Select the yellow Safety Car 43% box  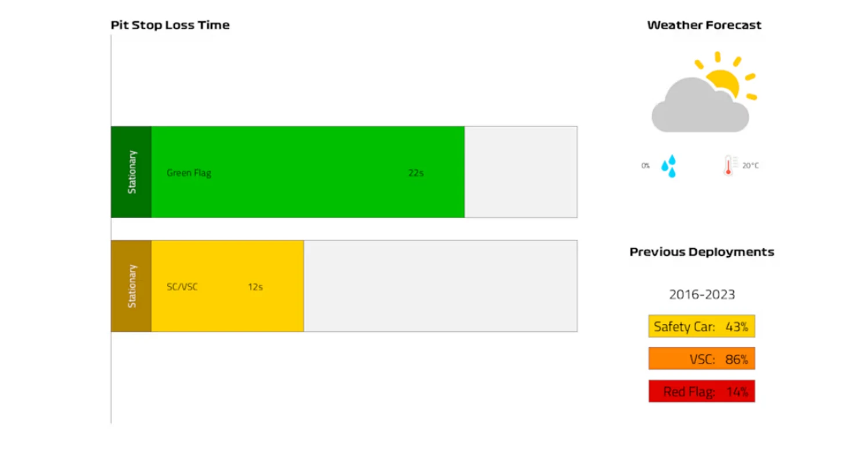point(701,326)
